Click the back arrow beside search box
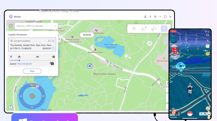 pyautogui.click(x=11, y=26)
